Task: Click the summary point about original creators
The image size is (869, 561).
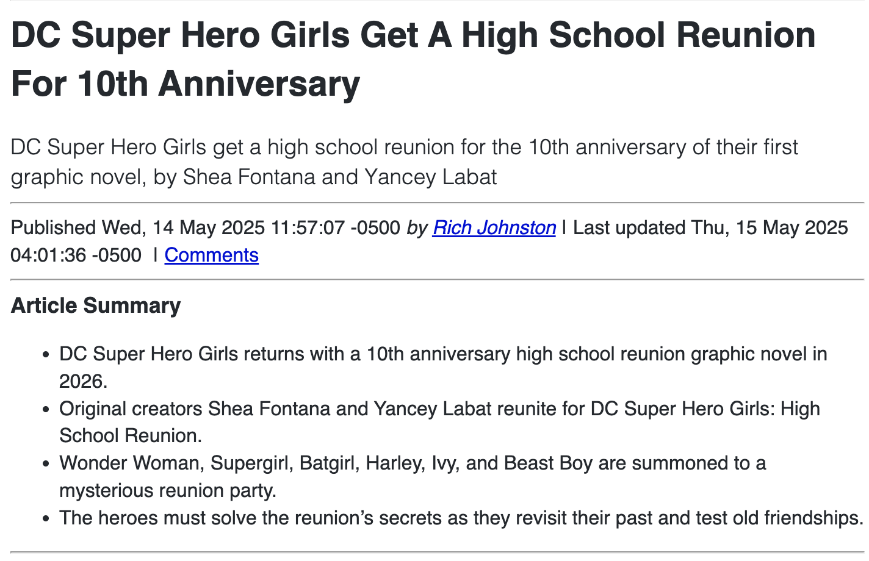Action: [439, 409]
